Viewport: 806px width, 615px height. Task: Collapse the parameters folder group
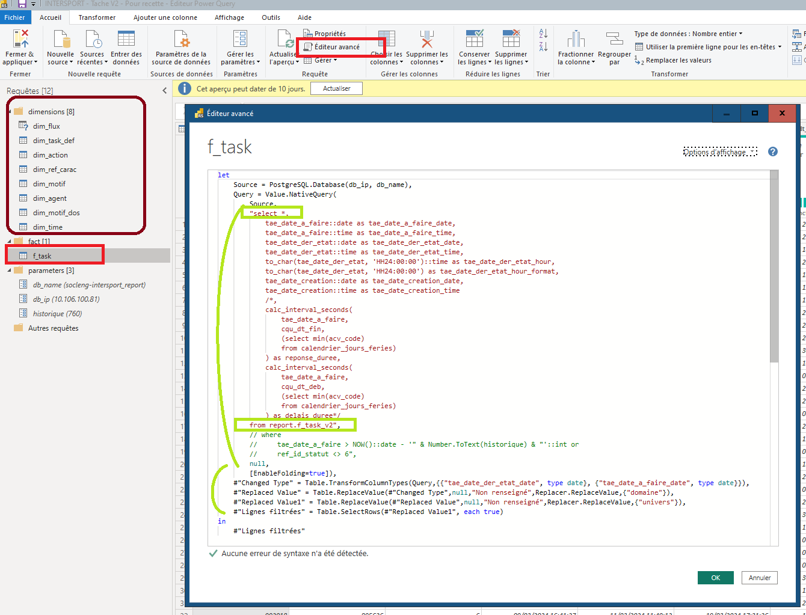coord(10,271)
